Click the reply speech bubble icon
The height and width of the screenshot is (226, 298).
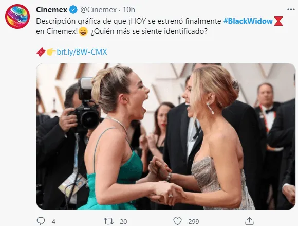41,221
